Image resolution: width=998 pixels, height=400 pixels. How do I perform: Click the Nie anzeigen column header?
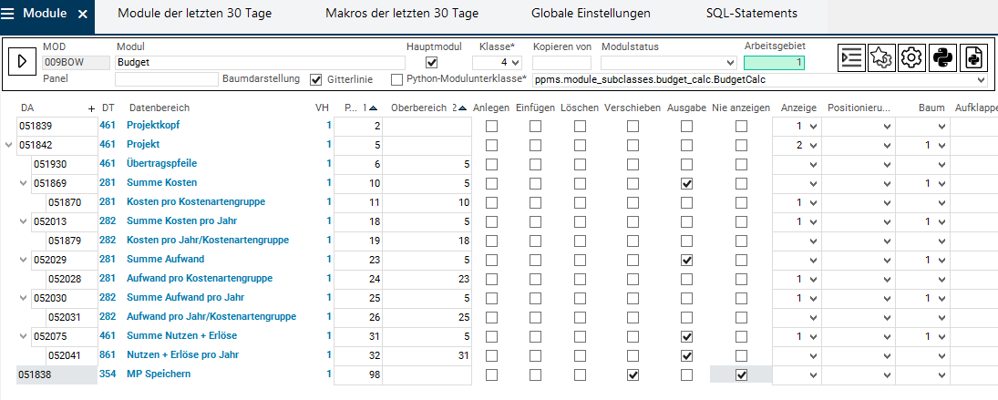point(741,108)
